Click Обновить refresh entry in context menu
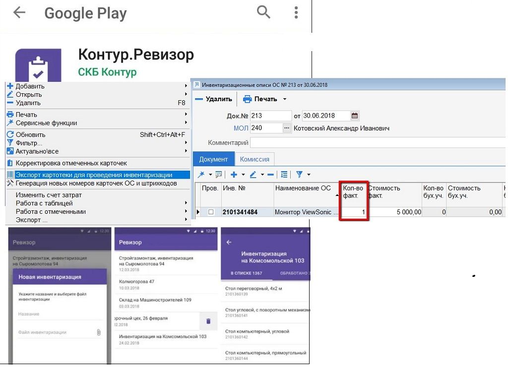The image size is (508, 381). pyautogui.click(x=97, y=134)
